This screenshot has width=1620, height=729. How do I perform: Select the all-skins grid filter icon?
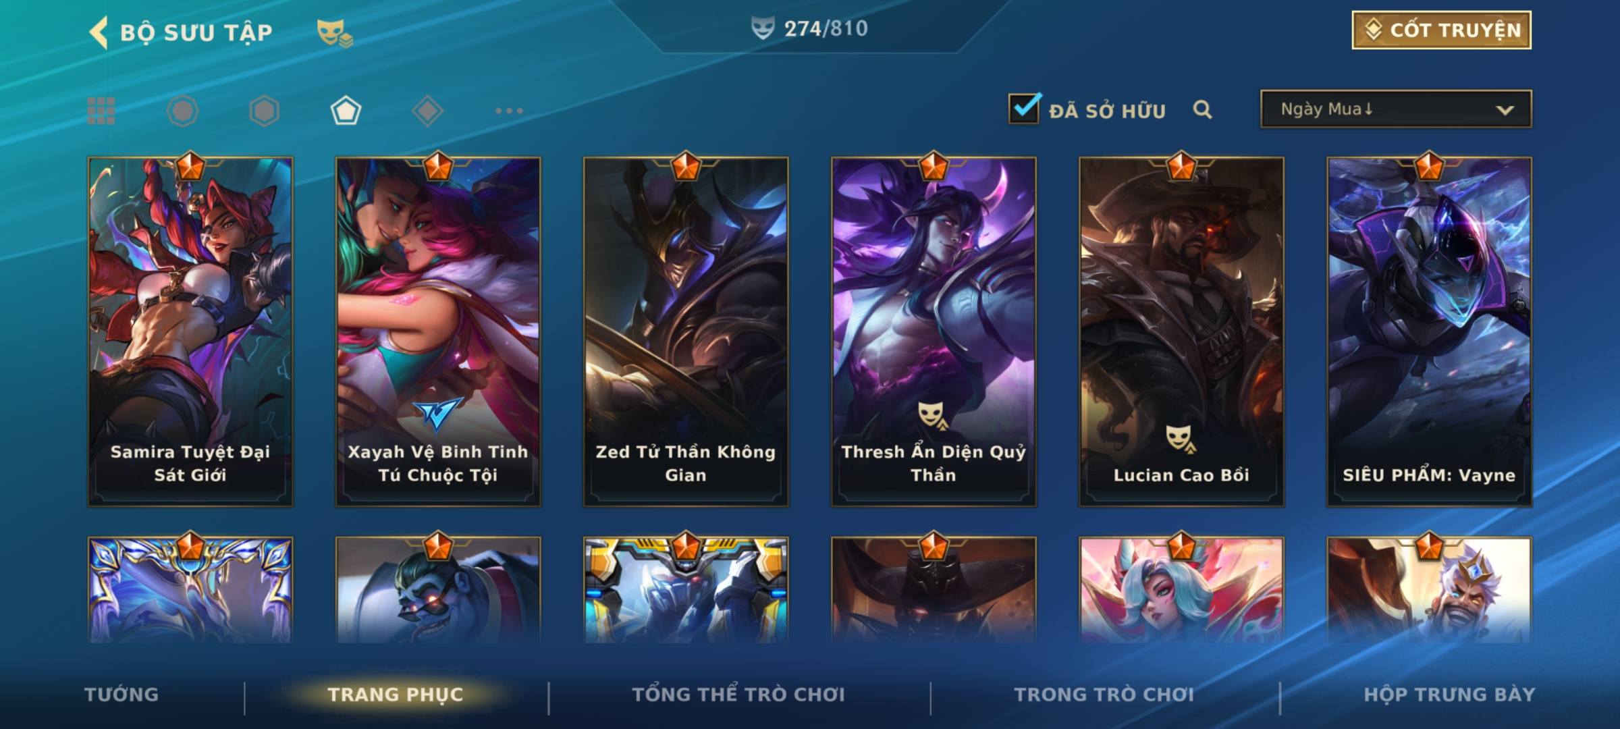pyautogui.click(x=101, y=111)
